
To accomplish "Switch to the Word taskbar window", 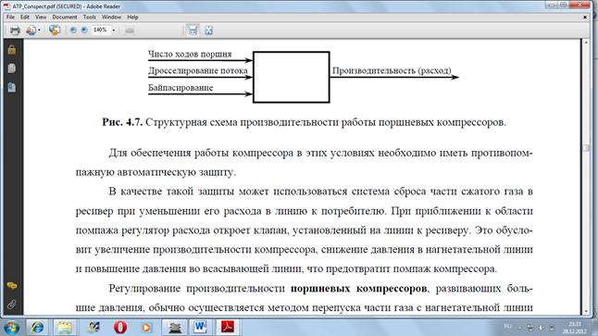I will [x=200, y=328].
